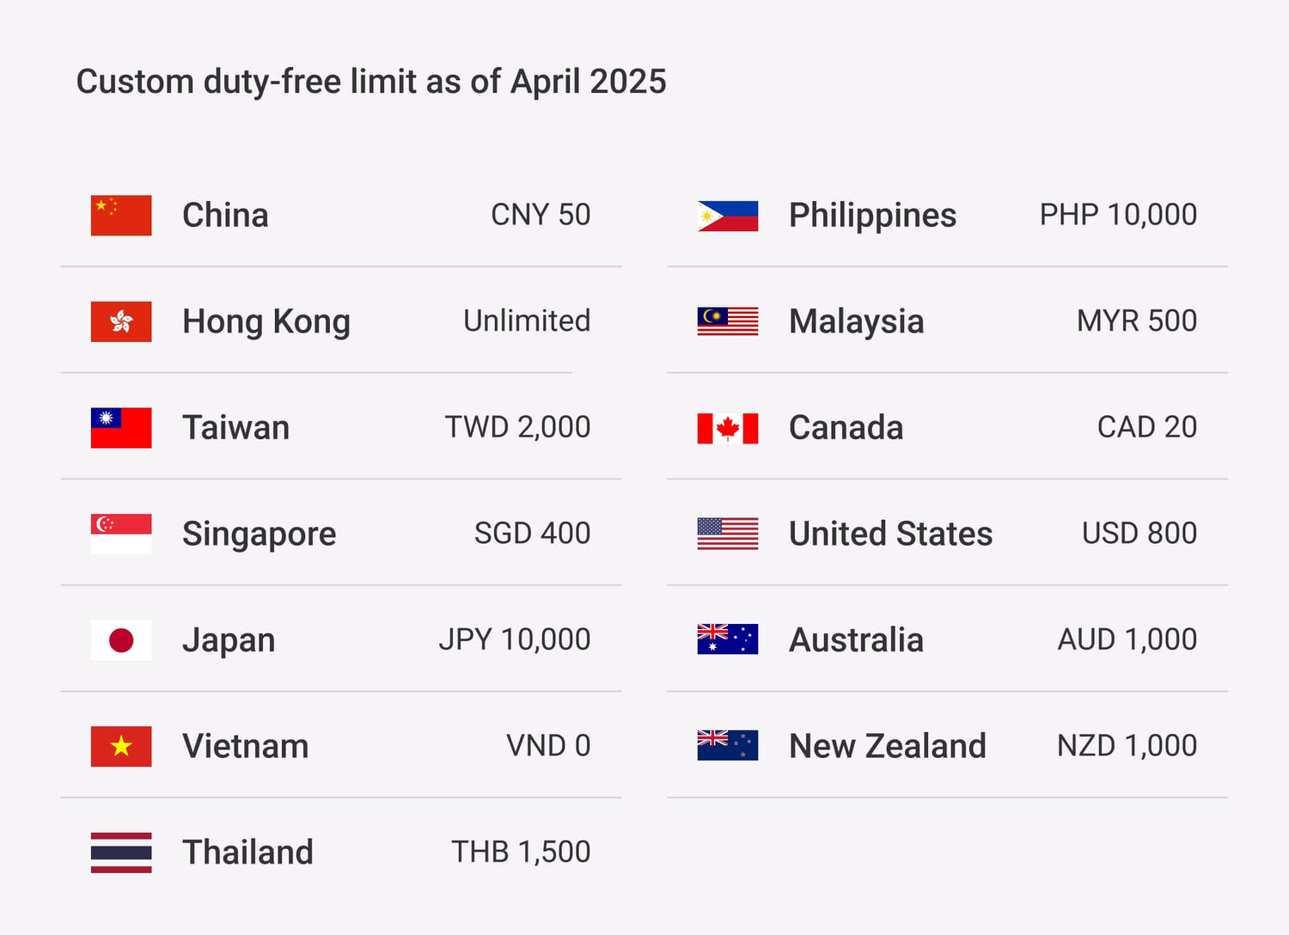The height and width of the screenshot is (935, 1289).
Task: Click the Custom duty-free limit heading
Action: (371, 82)
